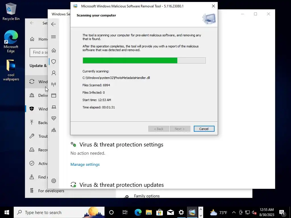Click Family options in the Settings window
This screenshot has width=291, height=218.
point(147,196)
